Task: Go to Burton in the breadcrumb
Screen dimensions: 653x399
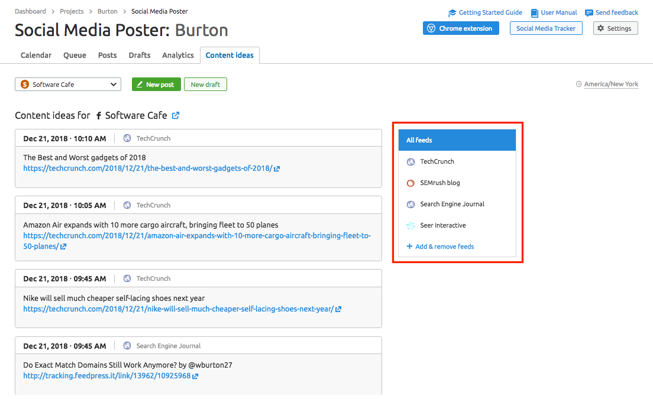Action: click(108, 11)
